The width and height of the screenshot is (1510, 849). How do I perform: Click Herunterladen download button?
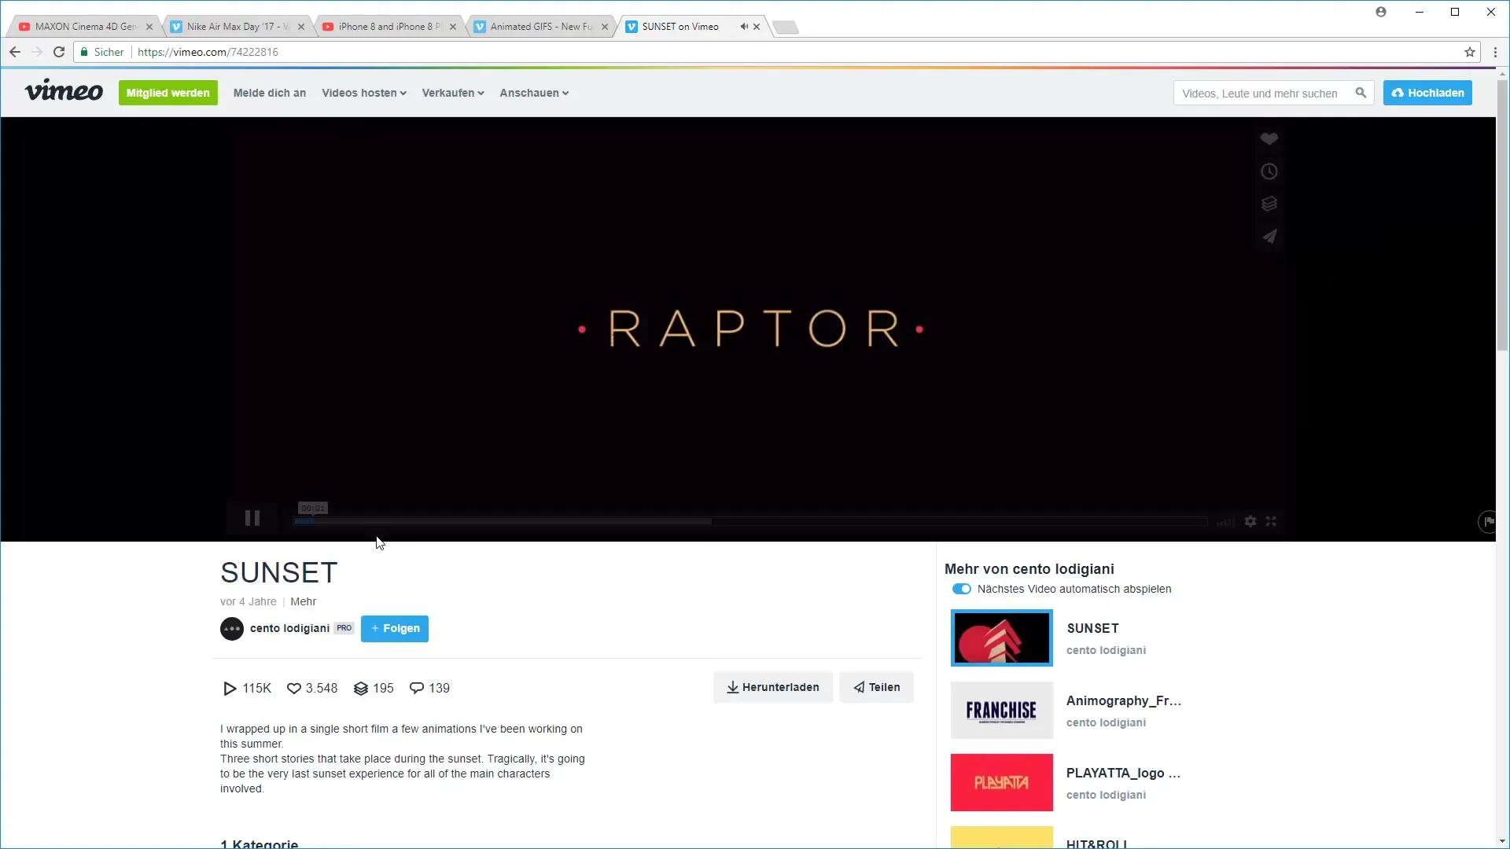[x=773, y=687]
